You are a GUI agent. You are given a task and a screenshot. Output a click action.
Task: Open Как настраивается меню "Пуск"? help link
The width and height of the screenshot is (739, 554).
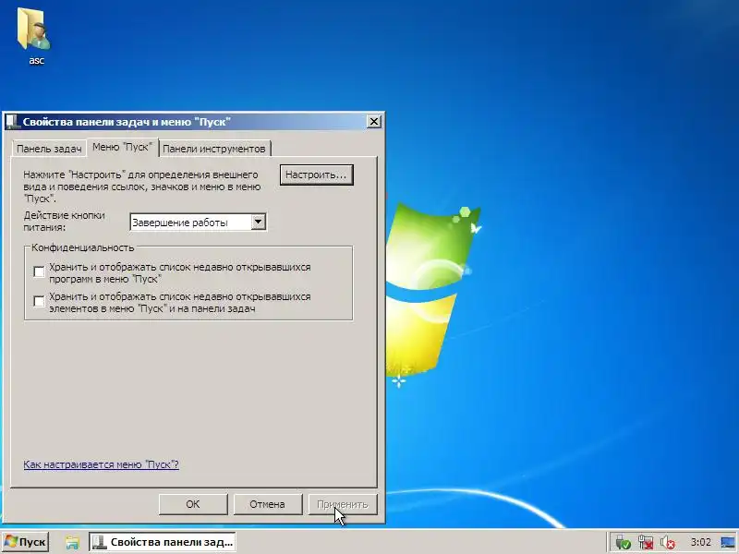[x=101, y=464]
